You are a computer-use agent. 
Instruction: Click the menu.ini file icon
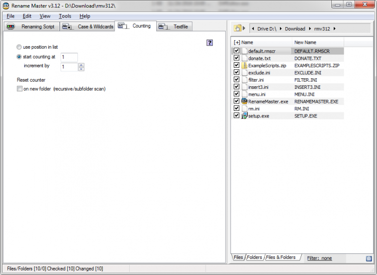click(244, 94)
